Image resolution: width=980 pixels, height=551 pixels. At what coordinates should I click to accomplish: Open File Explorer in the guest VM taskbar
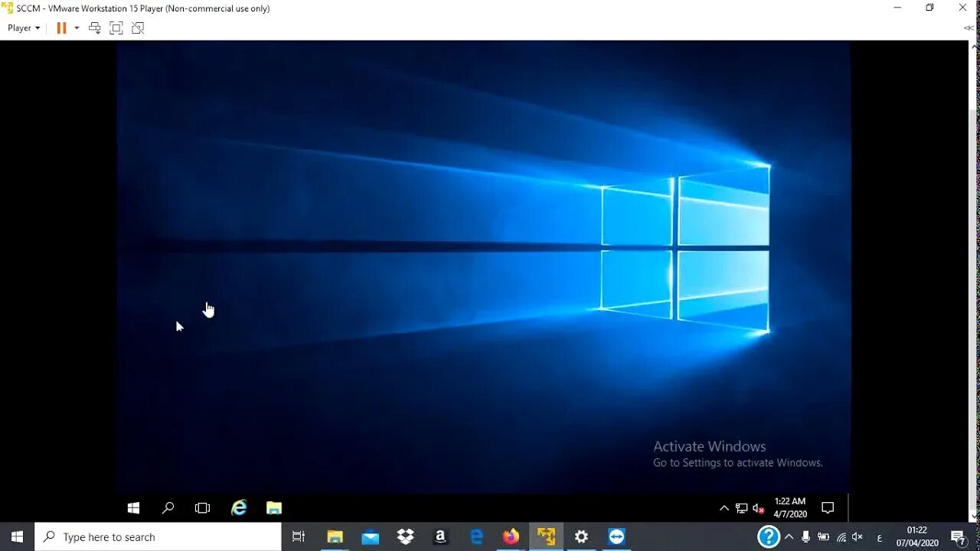click(274, 507)
